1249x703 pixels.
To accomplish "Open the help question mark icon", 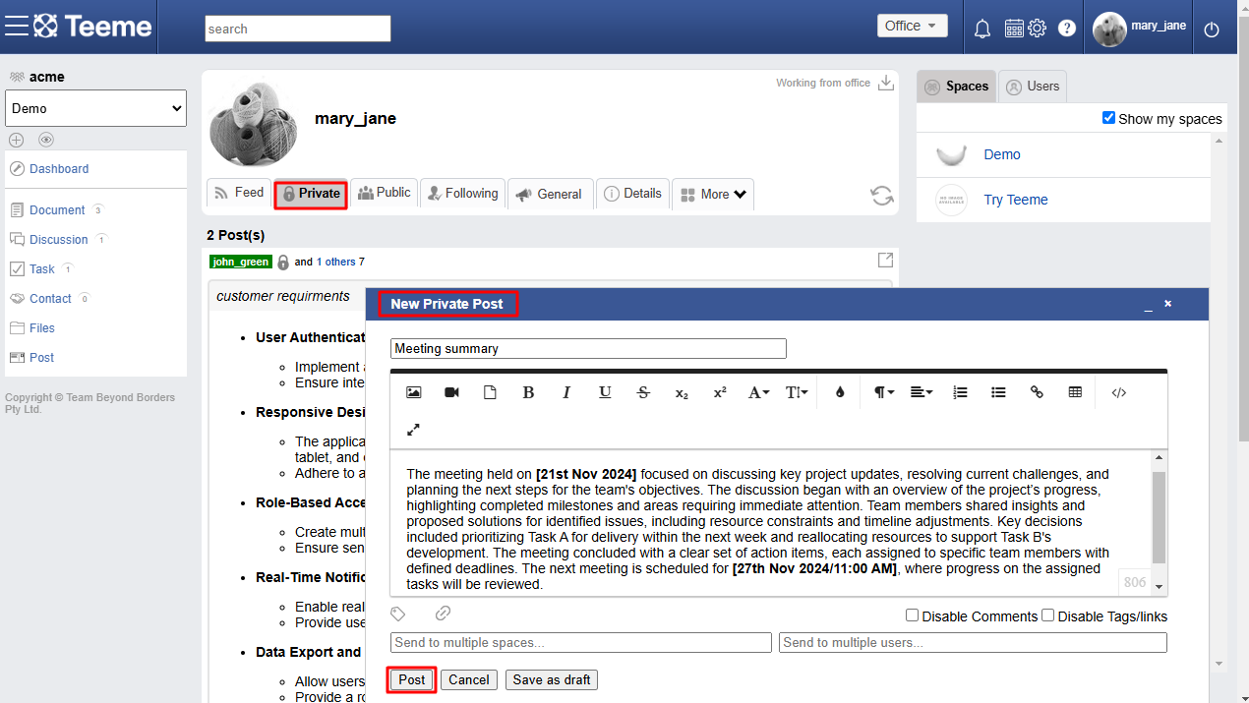I will [x=1067, y=29].
